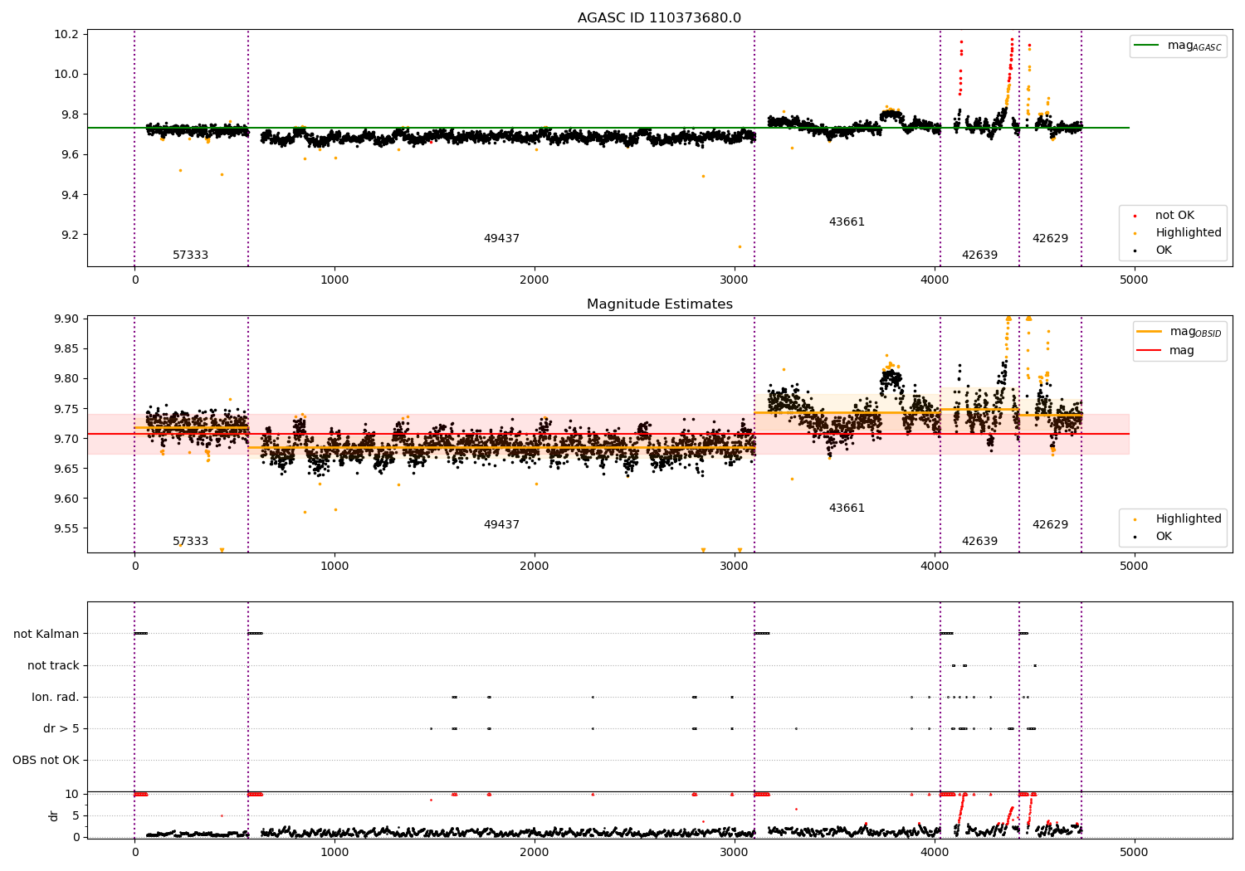Screen dimensions: 1245x871
Task: Click the 10.2 y-axis tick label
Action: 66,34
